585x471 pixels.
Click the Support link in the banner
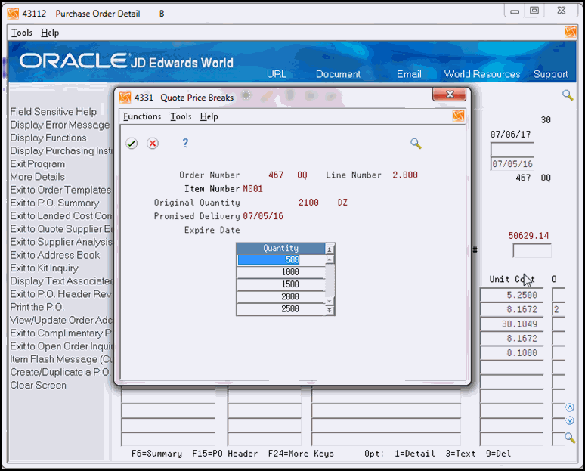pyautogui.click(x=551, y=74)
